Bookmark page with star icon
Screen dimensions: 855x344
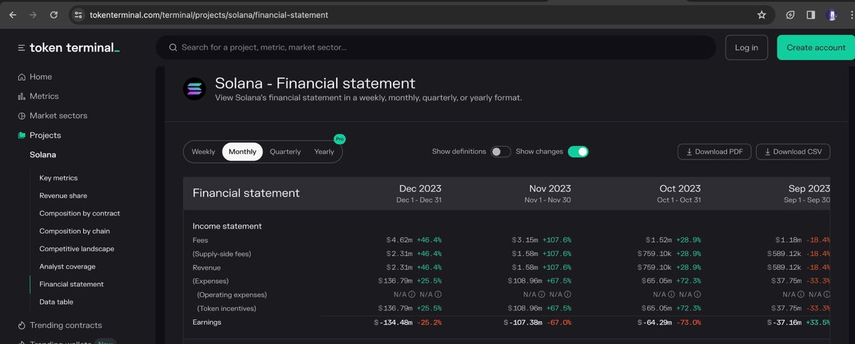pyautogui.click(x=761, y=15)
